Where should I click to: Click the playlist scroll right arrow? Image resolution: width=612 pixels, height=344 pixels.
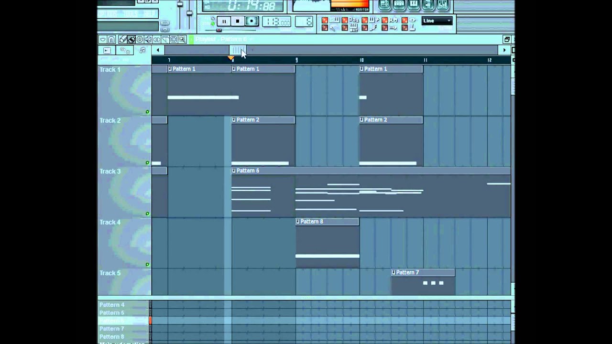point(504,50)
